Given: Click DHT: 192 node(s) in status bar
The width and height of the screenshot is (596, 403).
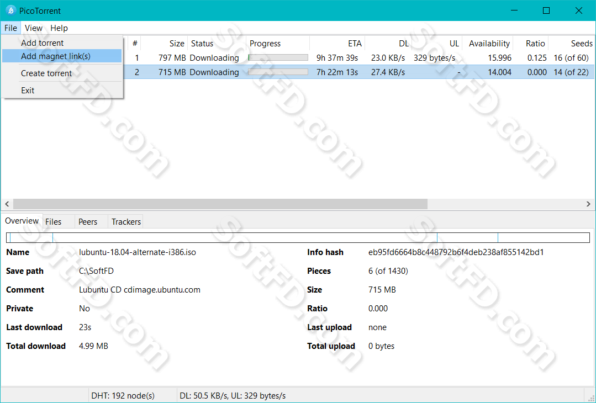Looking at the screenshot, I should click(x=123, y=396).
